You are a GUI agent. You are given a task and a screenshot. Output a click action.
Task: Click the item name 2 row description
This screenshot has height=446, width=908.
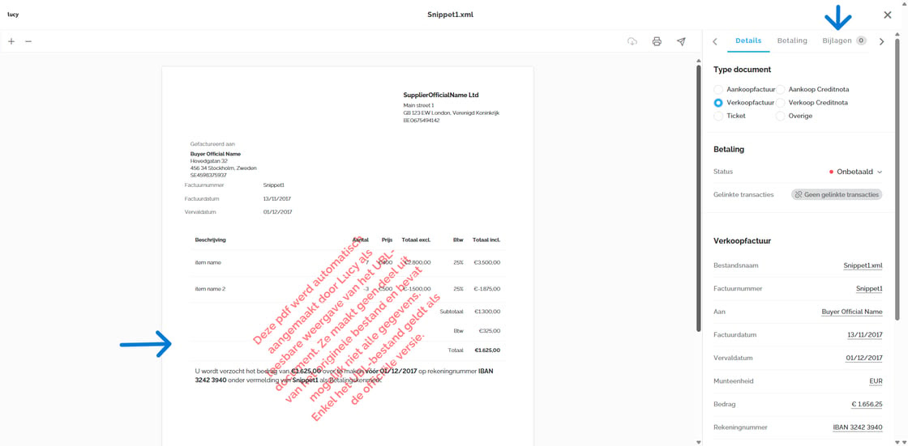coord(210,288)
